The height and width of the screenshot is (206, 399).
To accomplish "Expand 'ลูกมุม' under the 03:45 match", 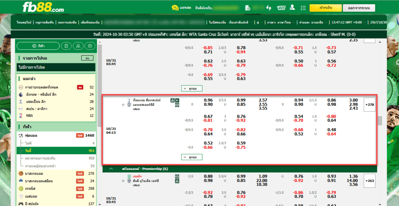I will (192, 88).
